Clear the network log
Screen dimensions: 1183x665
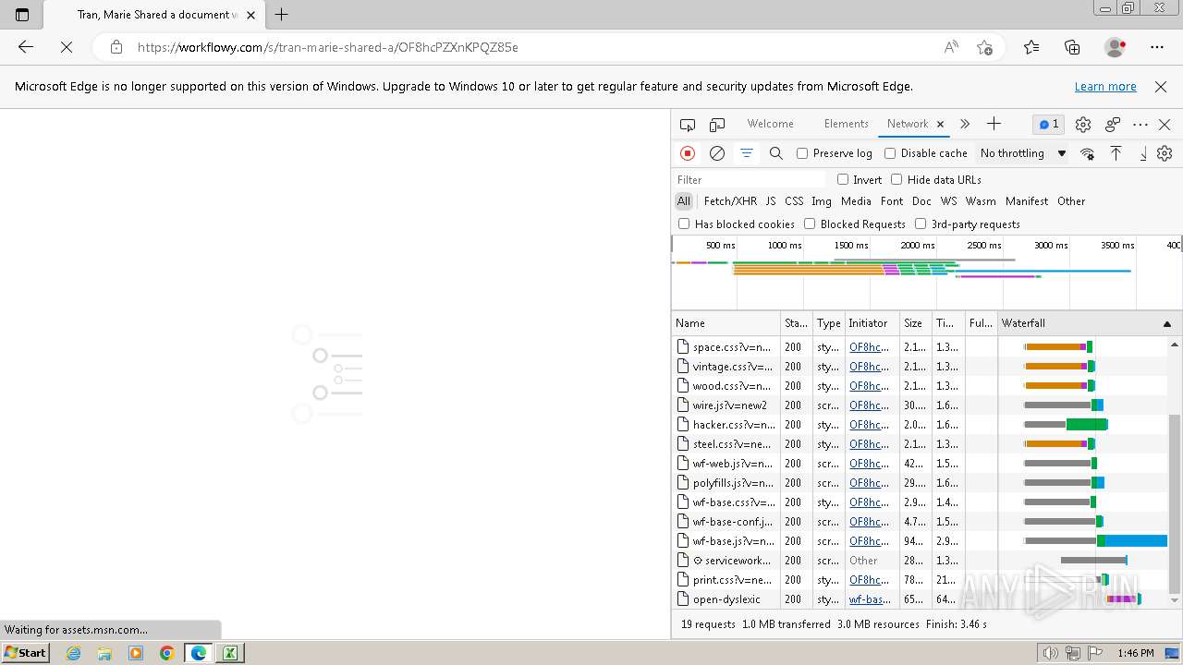(x=716, y=153)
